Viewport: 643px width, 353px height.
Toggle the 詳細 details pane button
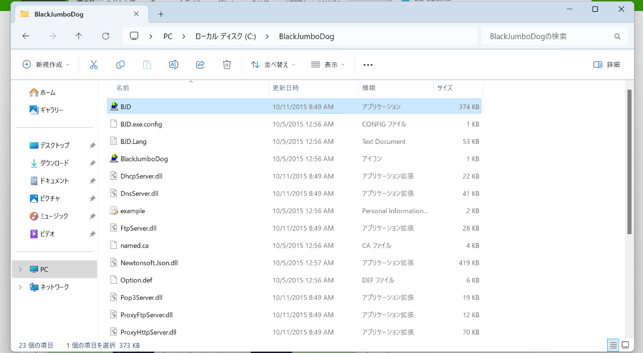coord(607,65)
